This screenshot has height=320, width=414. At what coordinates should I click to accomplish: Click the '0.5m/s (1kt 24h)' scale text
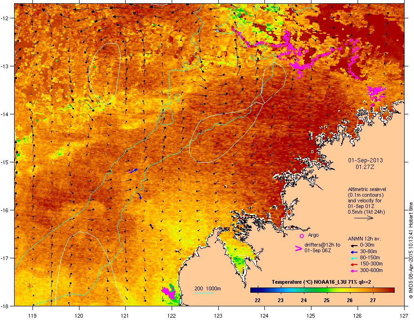(366, 212)
